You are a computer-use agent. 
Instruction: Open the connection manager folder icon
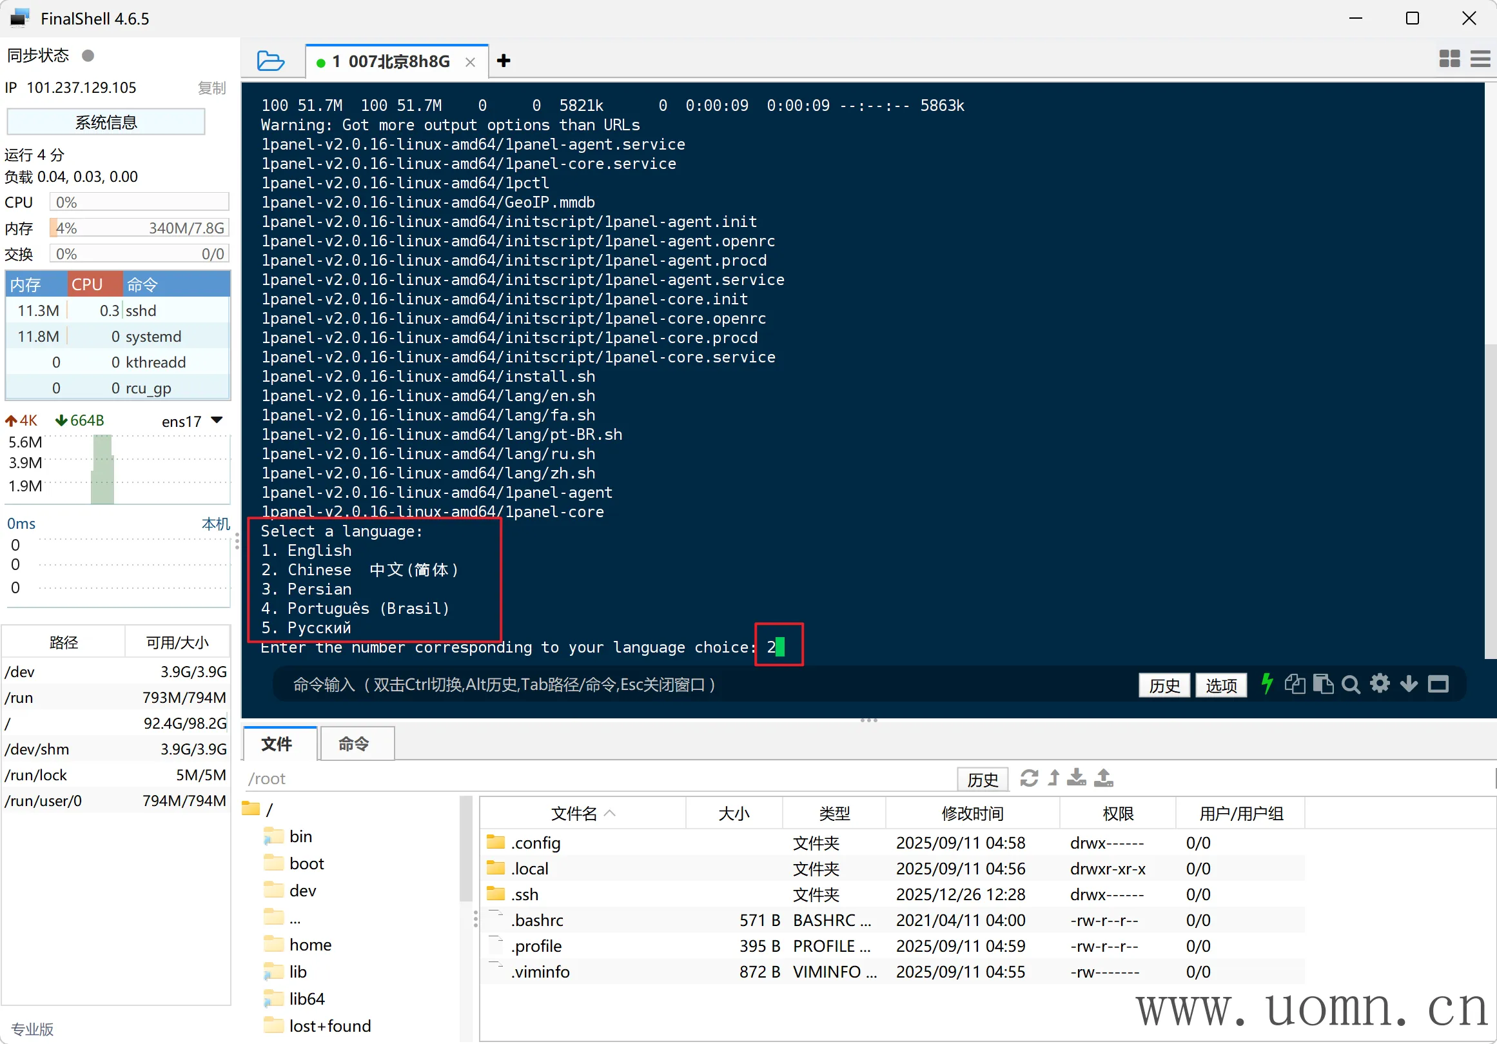(271, 61)
